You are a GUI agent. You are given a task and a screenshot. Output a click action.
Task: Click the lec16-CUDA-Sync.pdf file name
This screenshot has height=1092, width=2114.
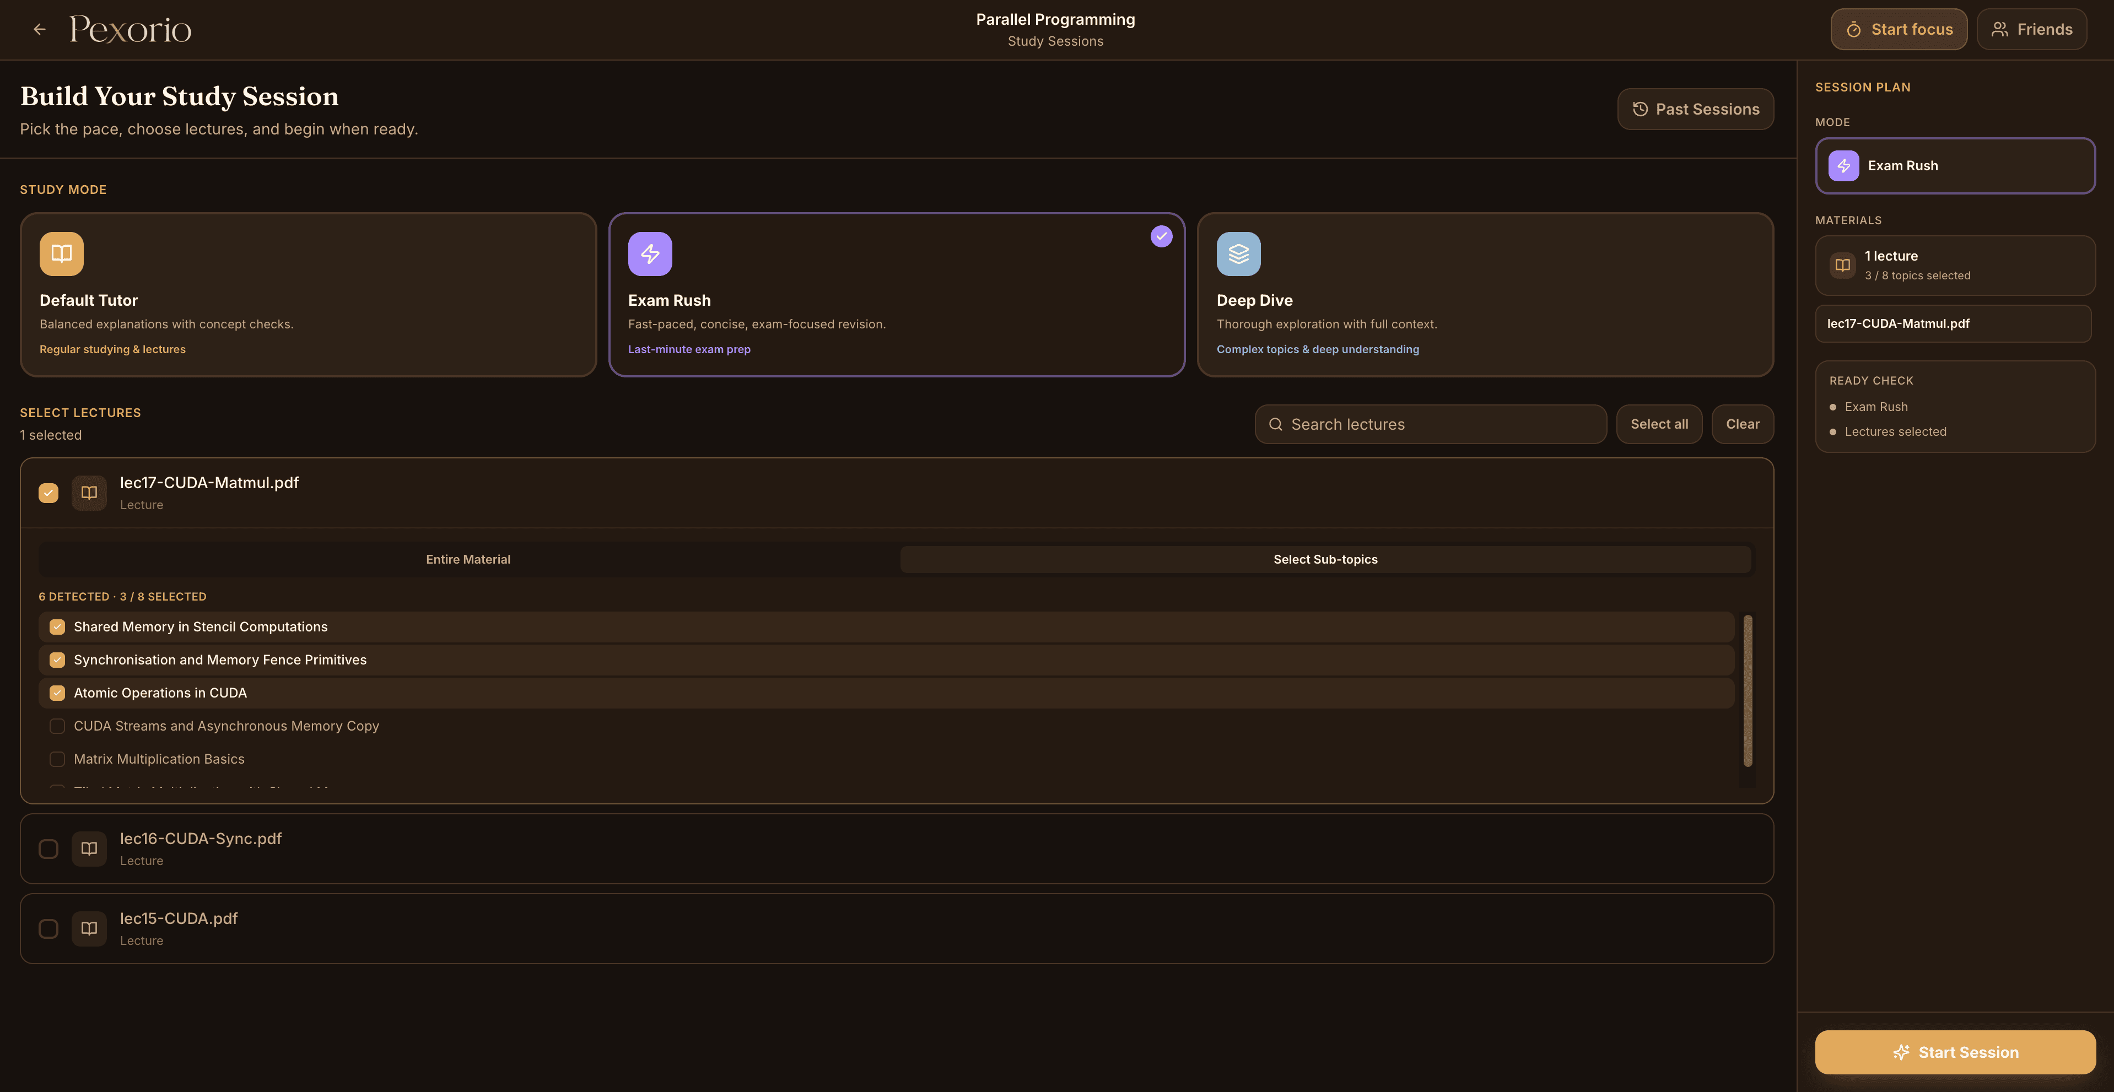pyautogui.click(x=201, y=839)
